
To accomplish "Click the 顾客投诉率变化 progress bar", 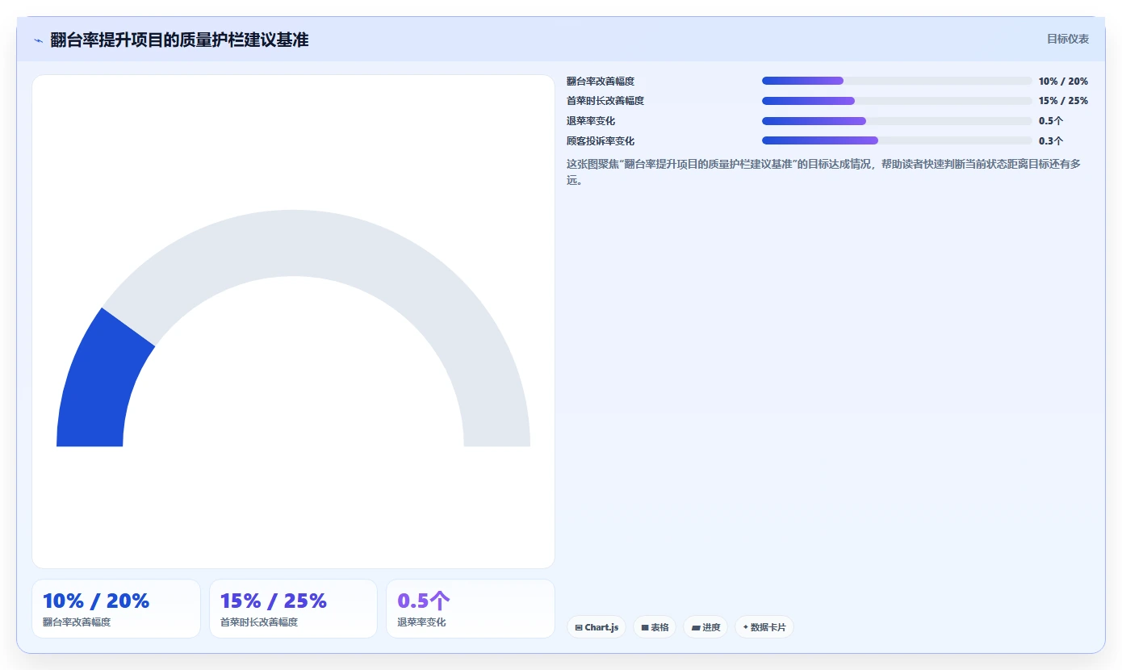I will 897,140.
